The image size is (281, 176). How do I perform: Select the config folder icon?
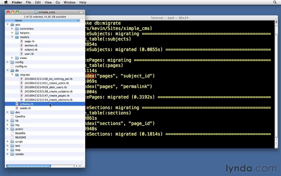point(12,62)
